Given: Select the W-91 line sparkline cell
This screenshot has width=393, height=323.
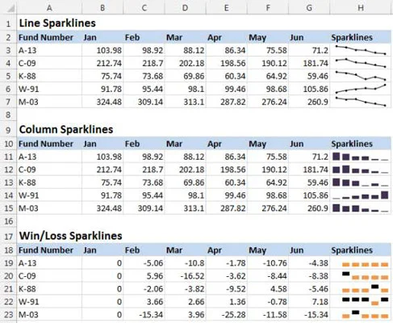Looking at the screenshot, I should tap(361, 89).
